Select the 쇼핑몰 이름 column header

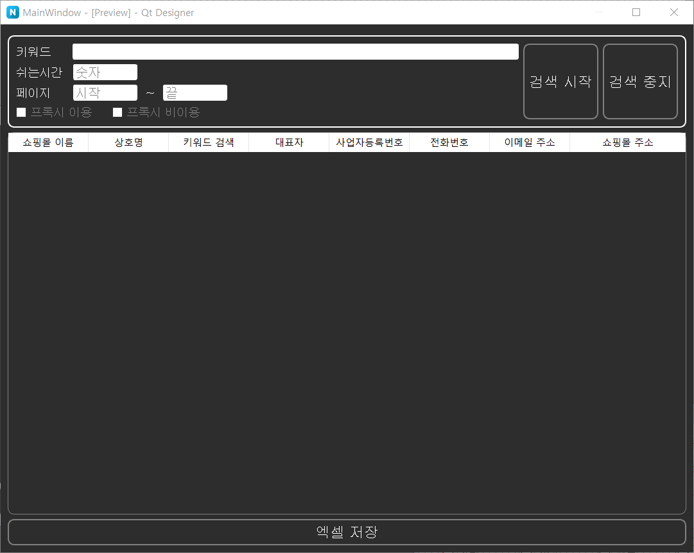click(48, 142)
